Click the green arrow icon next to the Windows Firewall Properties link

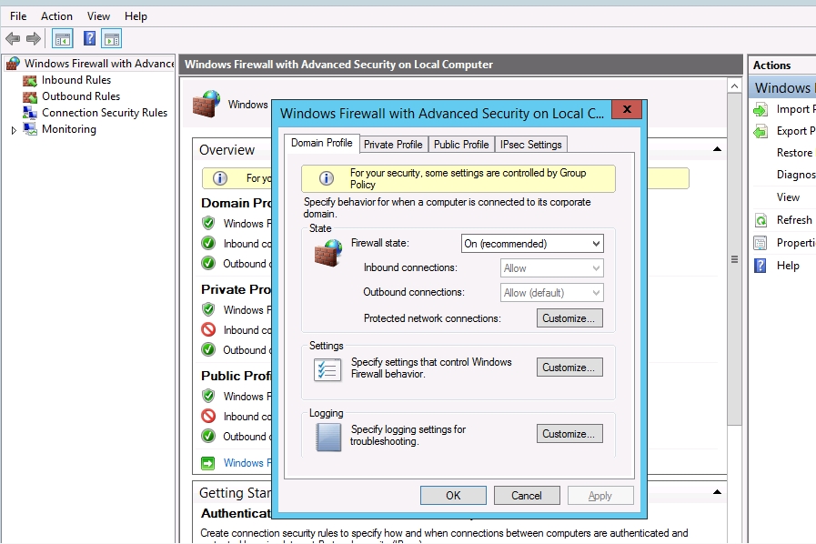208,463
